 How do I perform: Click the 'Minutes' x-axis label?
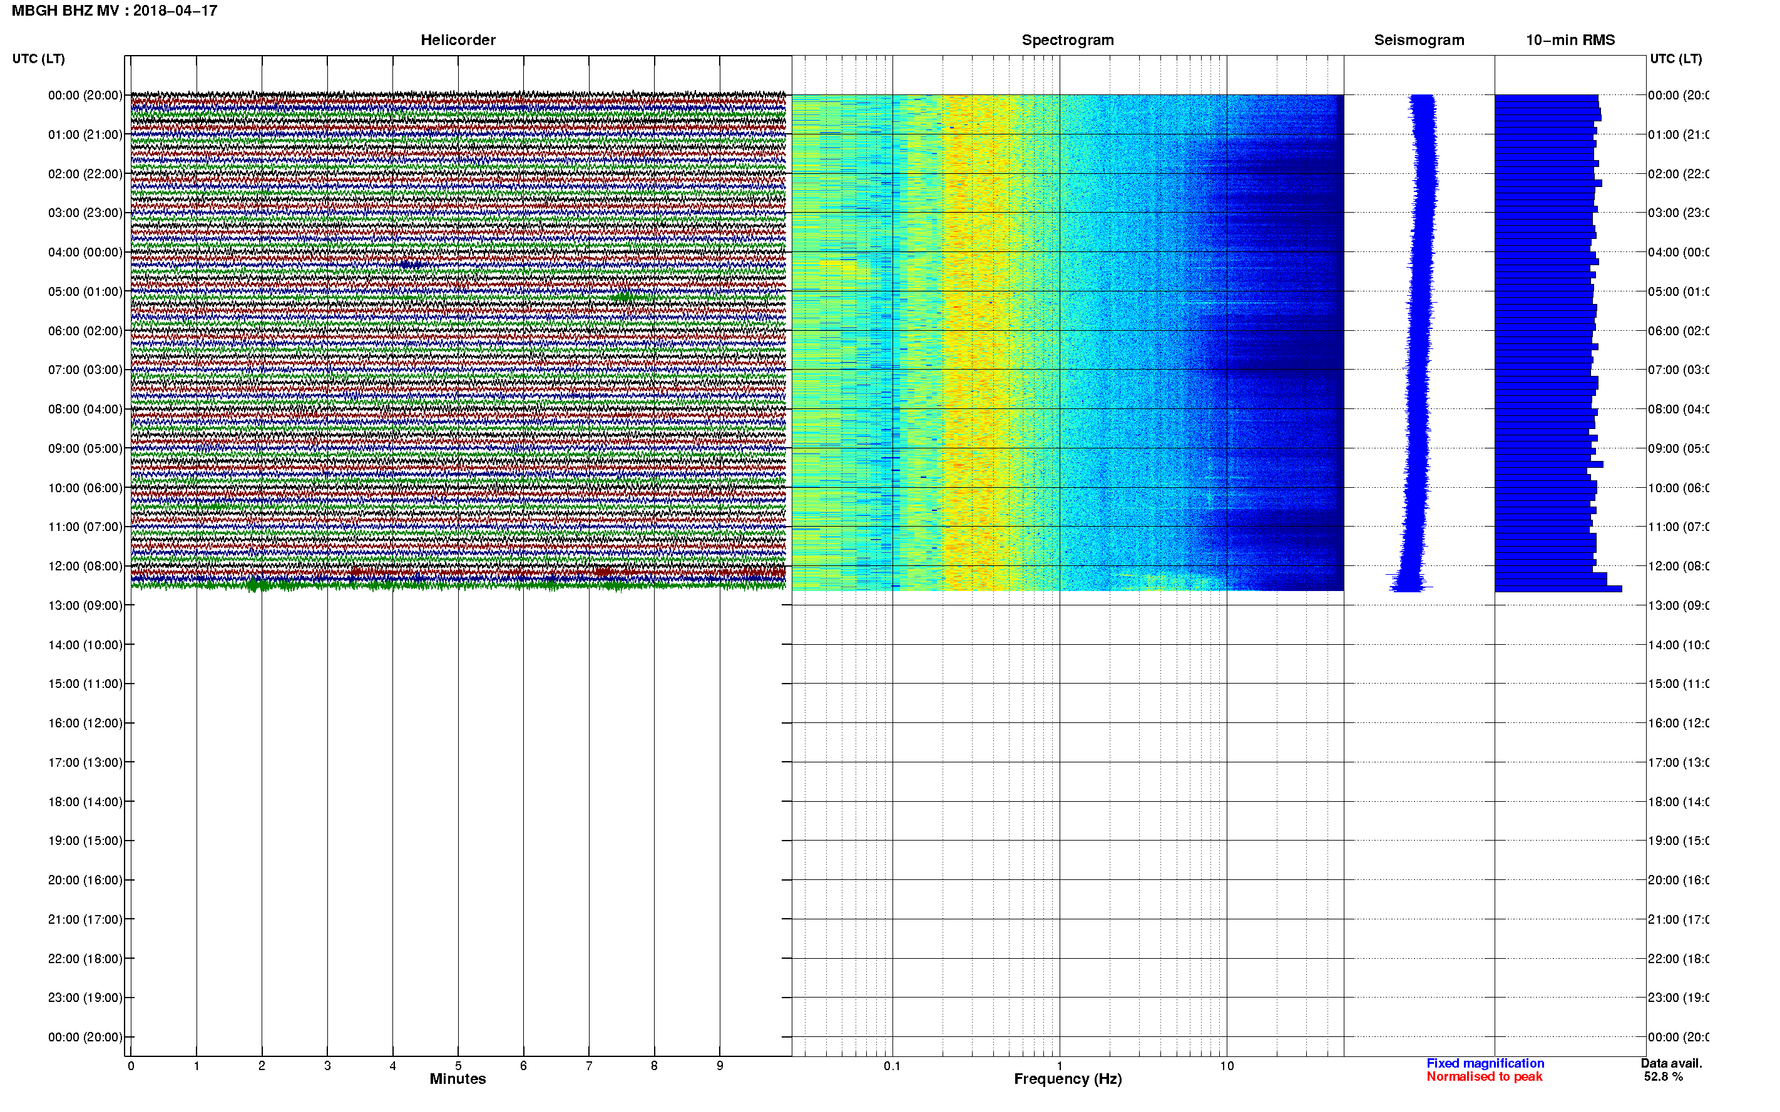[x=458, y=1079]
